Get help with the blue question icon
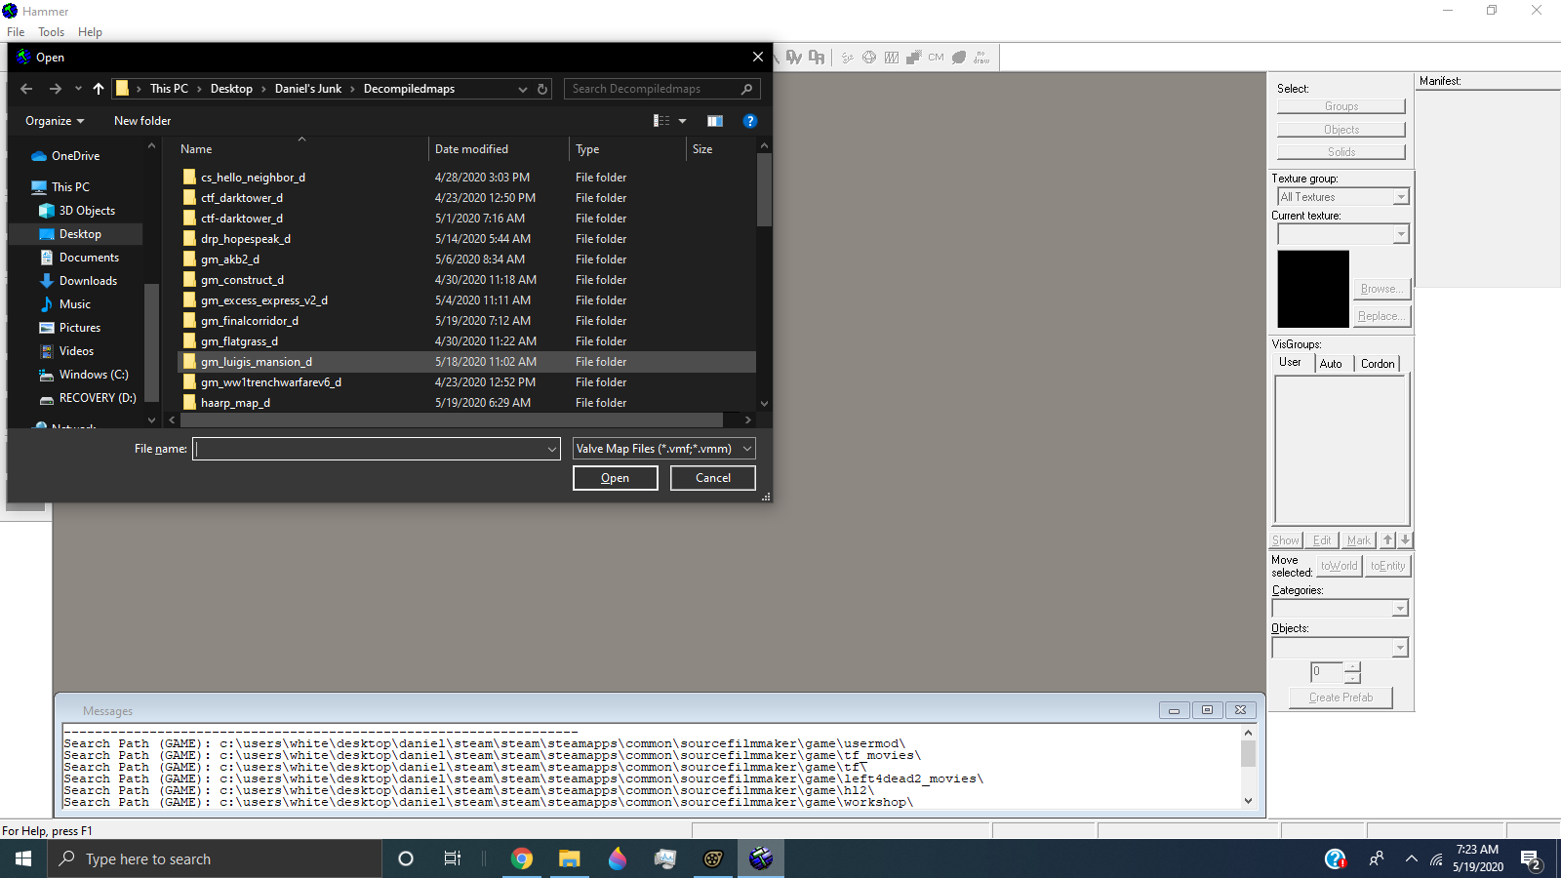Screen dimensions: 1561x878 click(750, 121)
